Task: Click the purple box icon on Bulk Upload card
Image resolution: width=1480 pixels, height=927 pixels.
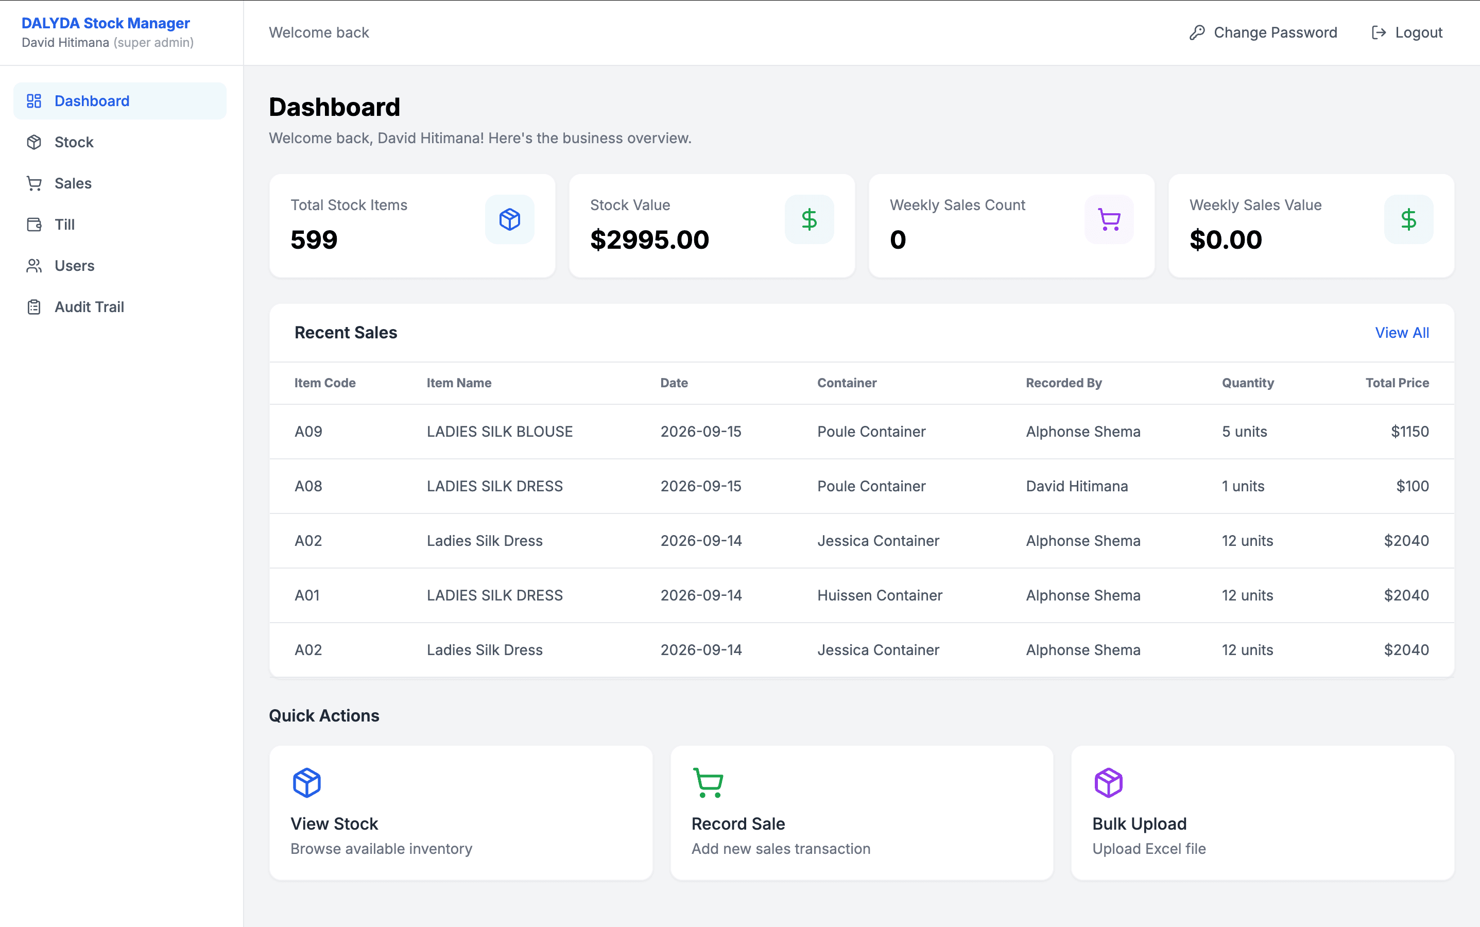Action: point(1109,782)
